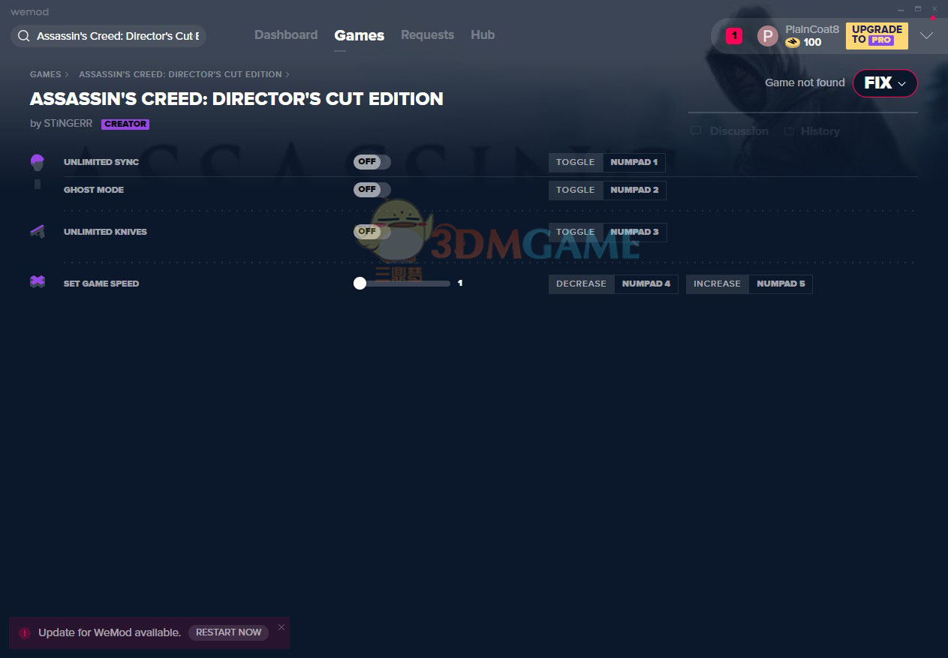Toggle Unlimited Sync on

372,162
